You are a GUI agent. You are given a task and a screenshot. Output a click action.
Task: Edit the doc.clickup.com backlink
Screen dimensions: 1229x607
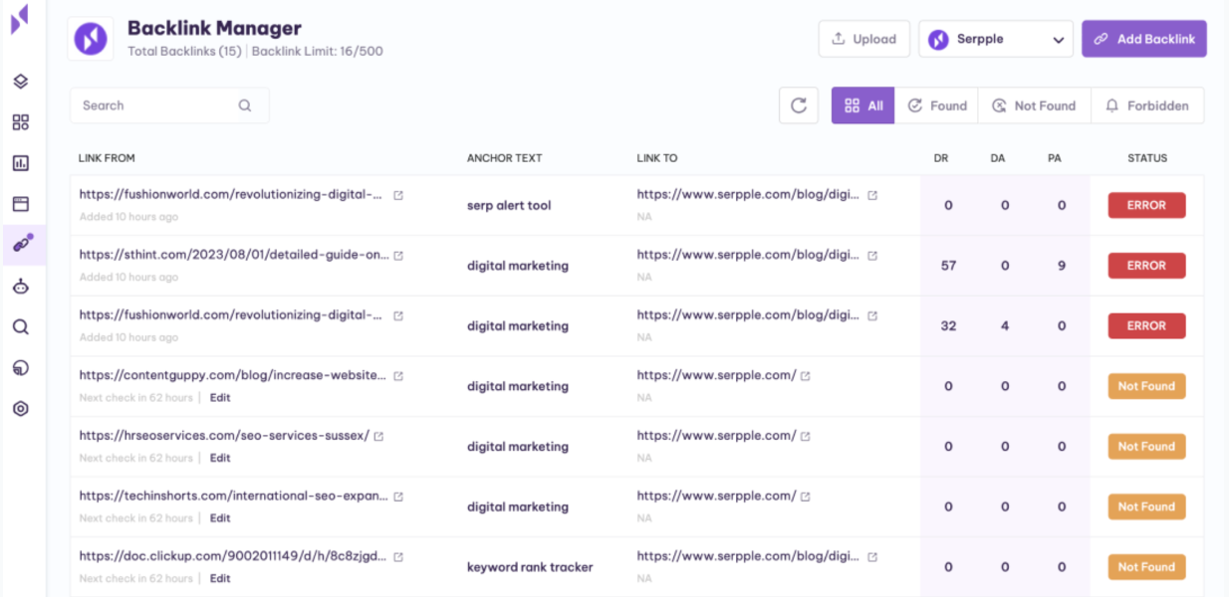point(220,578)
